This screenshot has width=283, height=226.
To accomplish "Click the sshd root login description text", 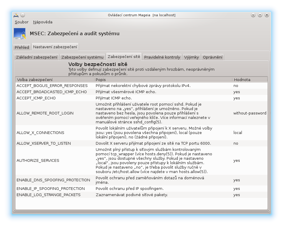I will (x=153, y=113).
